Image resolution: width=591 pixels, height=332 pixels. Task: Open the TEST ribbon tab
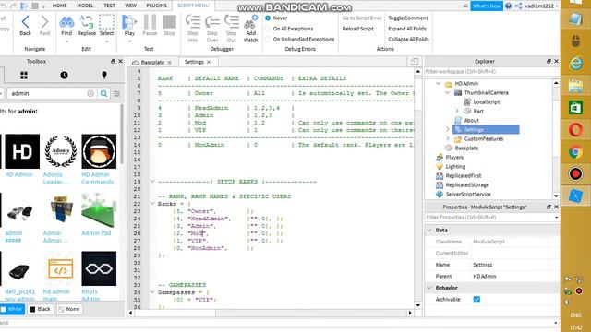tap(109, 6)
